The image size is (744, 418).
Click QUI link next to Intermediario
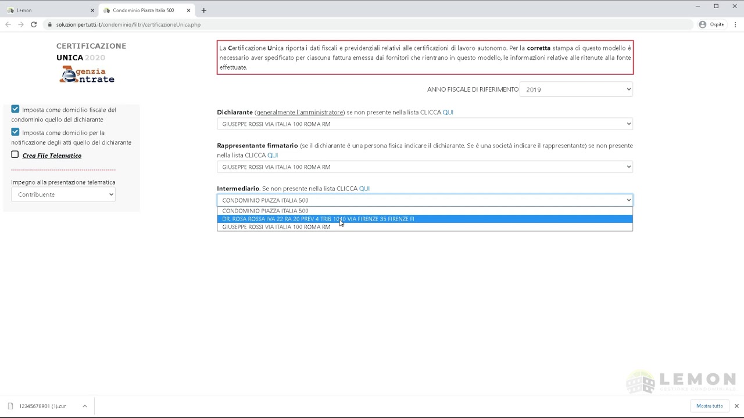tap(364, 189)
